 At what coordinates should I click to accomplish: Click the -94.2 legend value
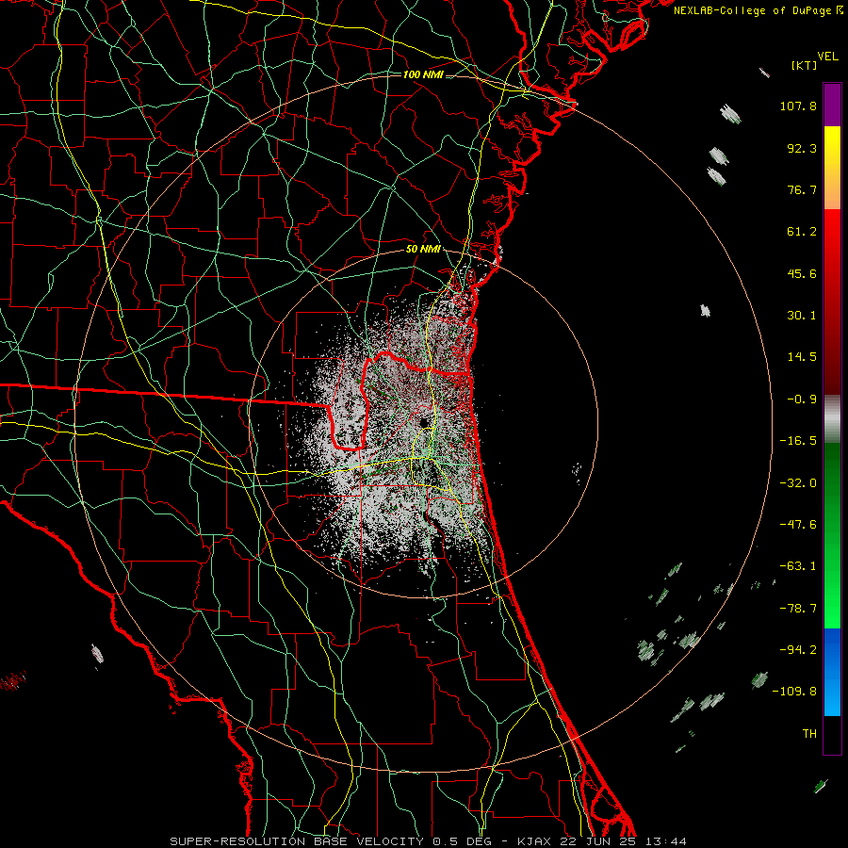(x=798, y=650)
